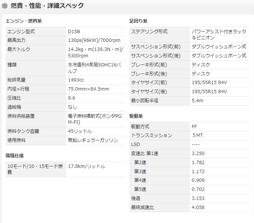Click the LSD row label
The height and width of the screenshot is (223, 254).
[136, 145]
